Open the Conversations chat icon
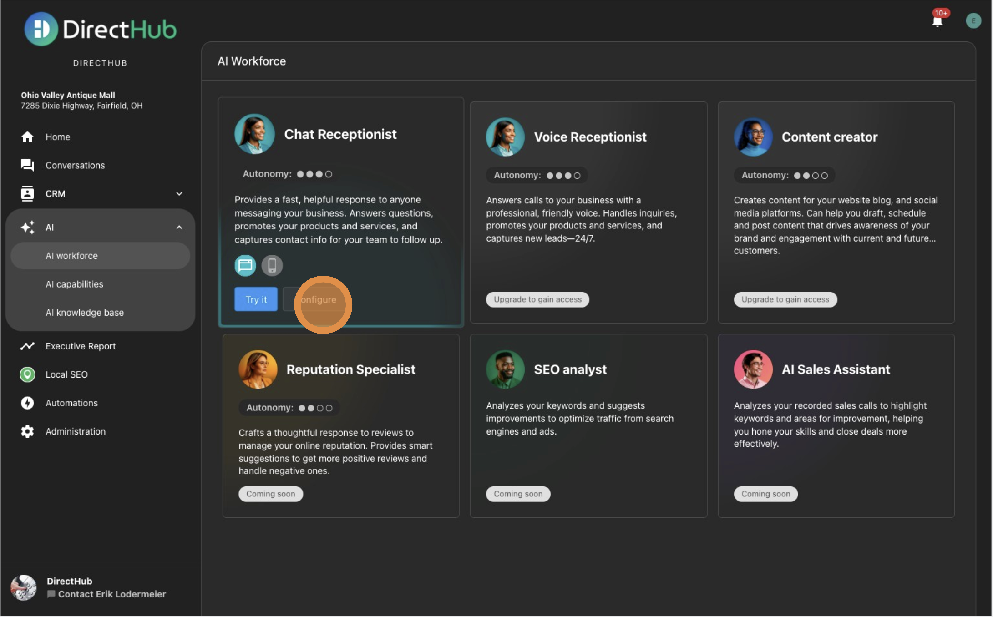The height and width of the screenshot is (617, 993). click(27, 165)
